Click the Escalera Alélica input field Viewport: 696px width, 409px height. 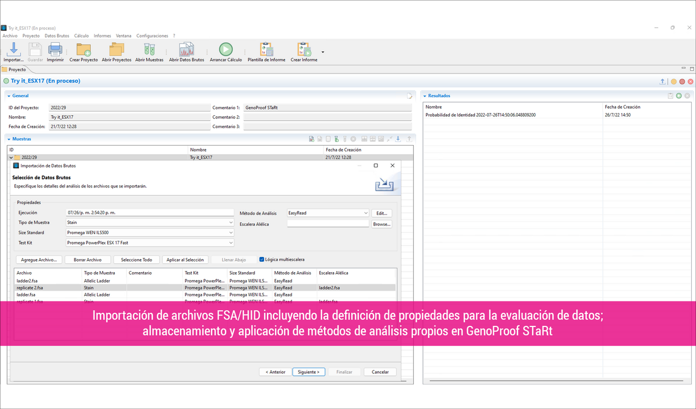point(328,223)
